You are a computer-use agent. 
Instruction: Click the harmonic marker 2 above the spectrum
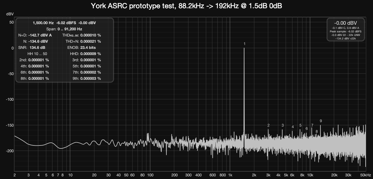268,125
